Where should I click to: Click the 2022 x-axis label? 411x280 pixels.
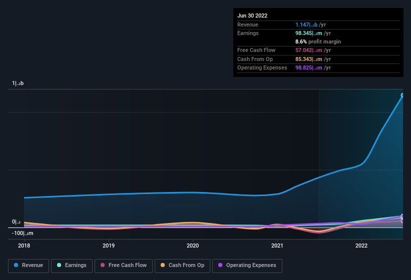tap(361, 245)
